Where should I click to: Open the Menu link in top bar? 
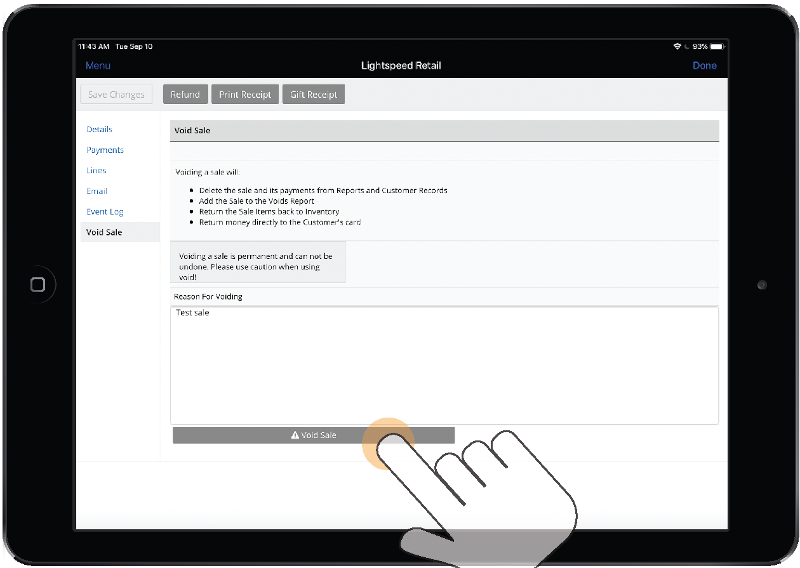[98, 65]
